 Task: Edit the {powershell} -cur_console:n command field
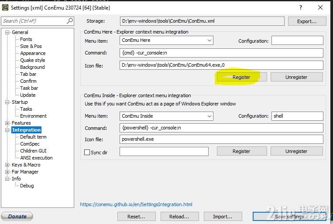pos(221,128)
